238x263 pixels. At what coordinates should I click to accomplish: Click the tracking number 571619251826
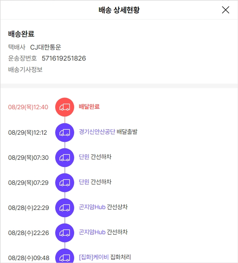[x=64, y=58]
